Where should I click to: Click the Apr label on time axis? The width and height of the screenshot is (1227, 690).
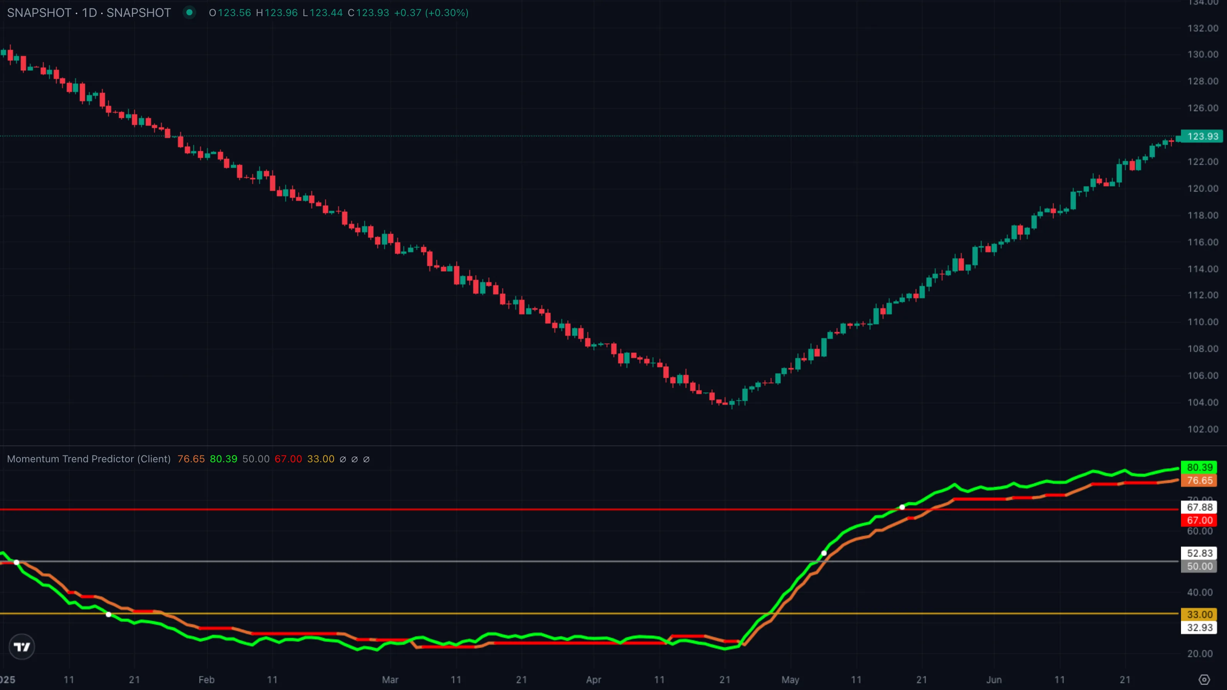[594, 680]
